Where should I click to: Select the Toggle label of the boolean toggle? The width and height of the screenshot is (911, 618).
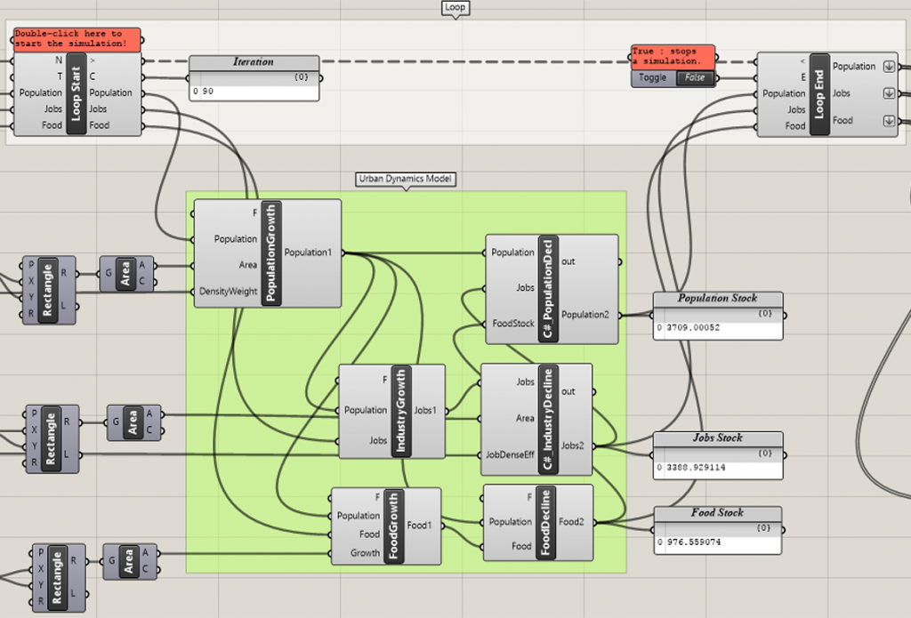tap(652, 78)
